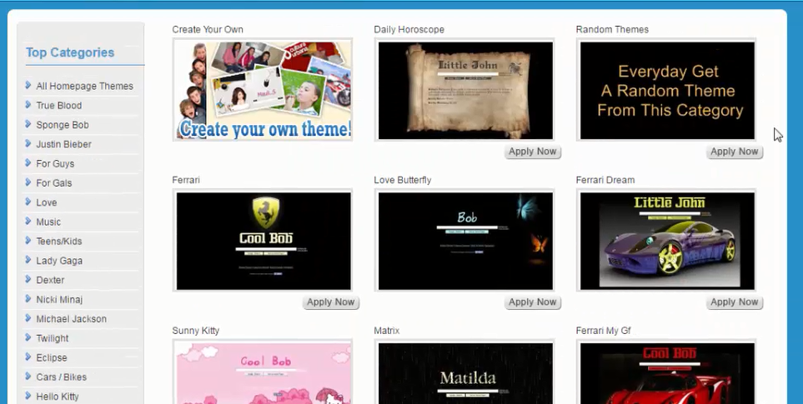The image size is (803, 404).
Task: Preview the Love Butterfly theme thumbnail
Action: (465, 241)
